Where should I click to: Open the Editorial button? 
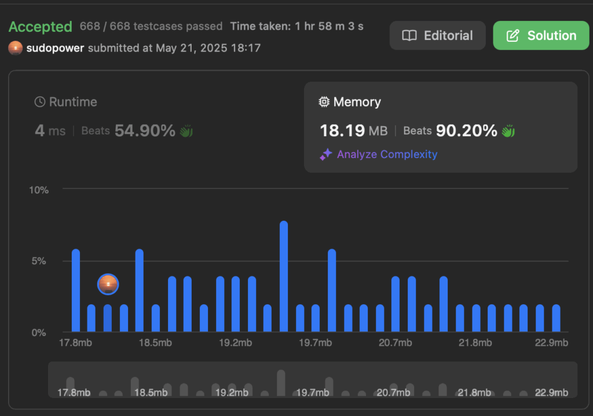(438, 35)
